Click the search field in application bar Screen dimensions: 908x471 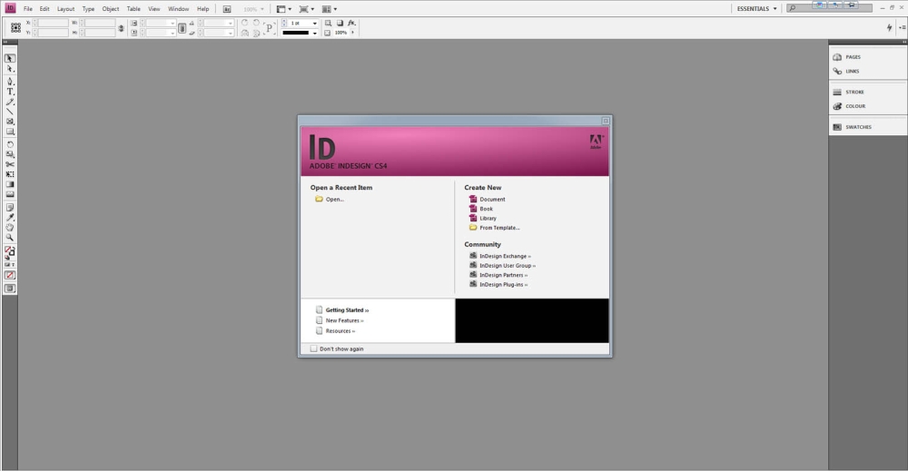click(829, 8)
